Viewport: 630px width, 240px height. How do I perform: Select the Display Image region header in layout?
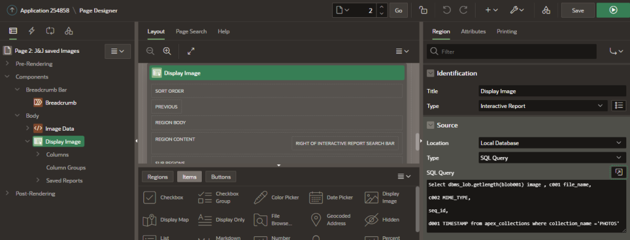coord(277,73)
